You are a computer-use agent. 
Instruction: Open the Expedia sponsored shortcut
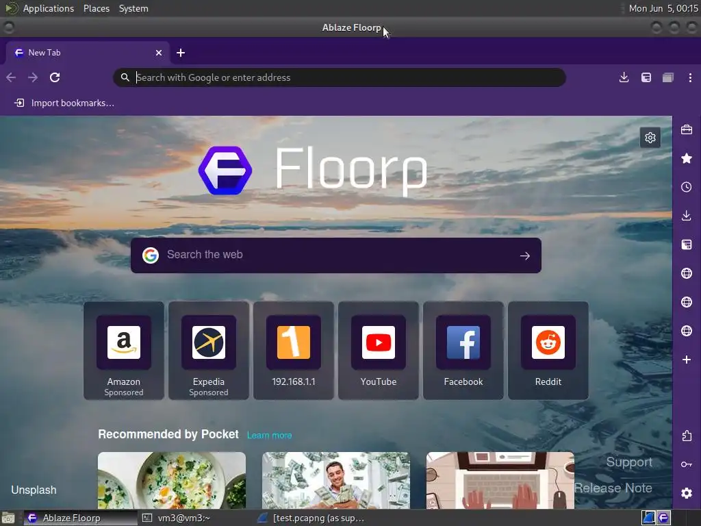[209, 350]
